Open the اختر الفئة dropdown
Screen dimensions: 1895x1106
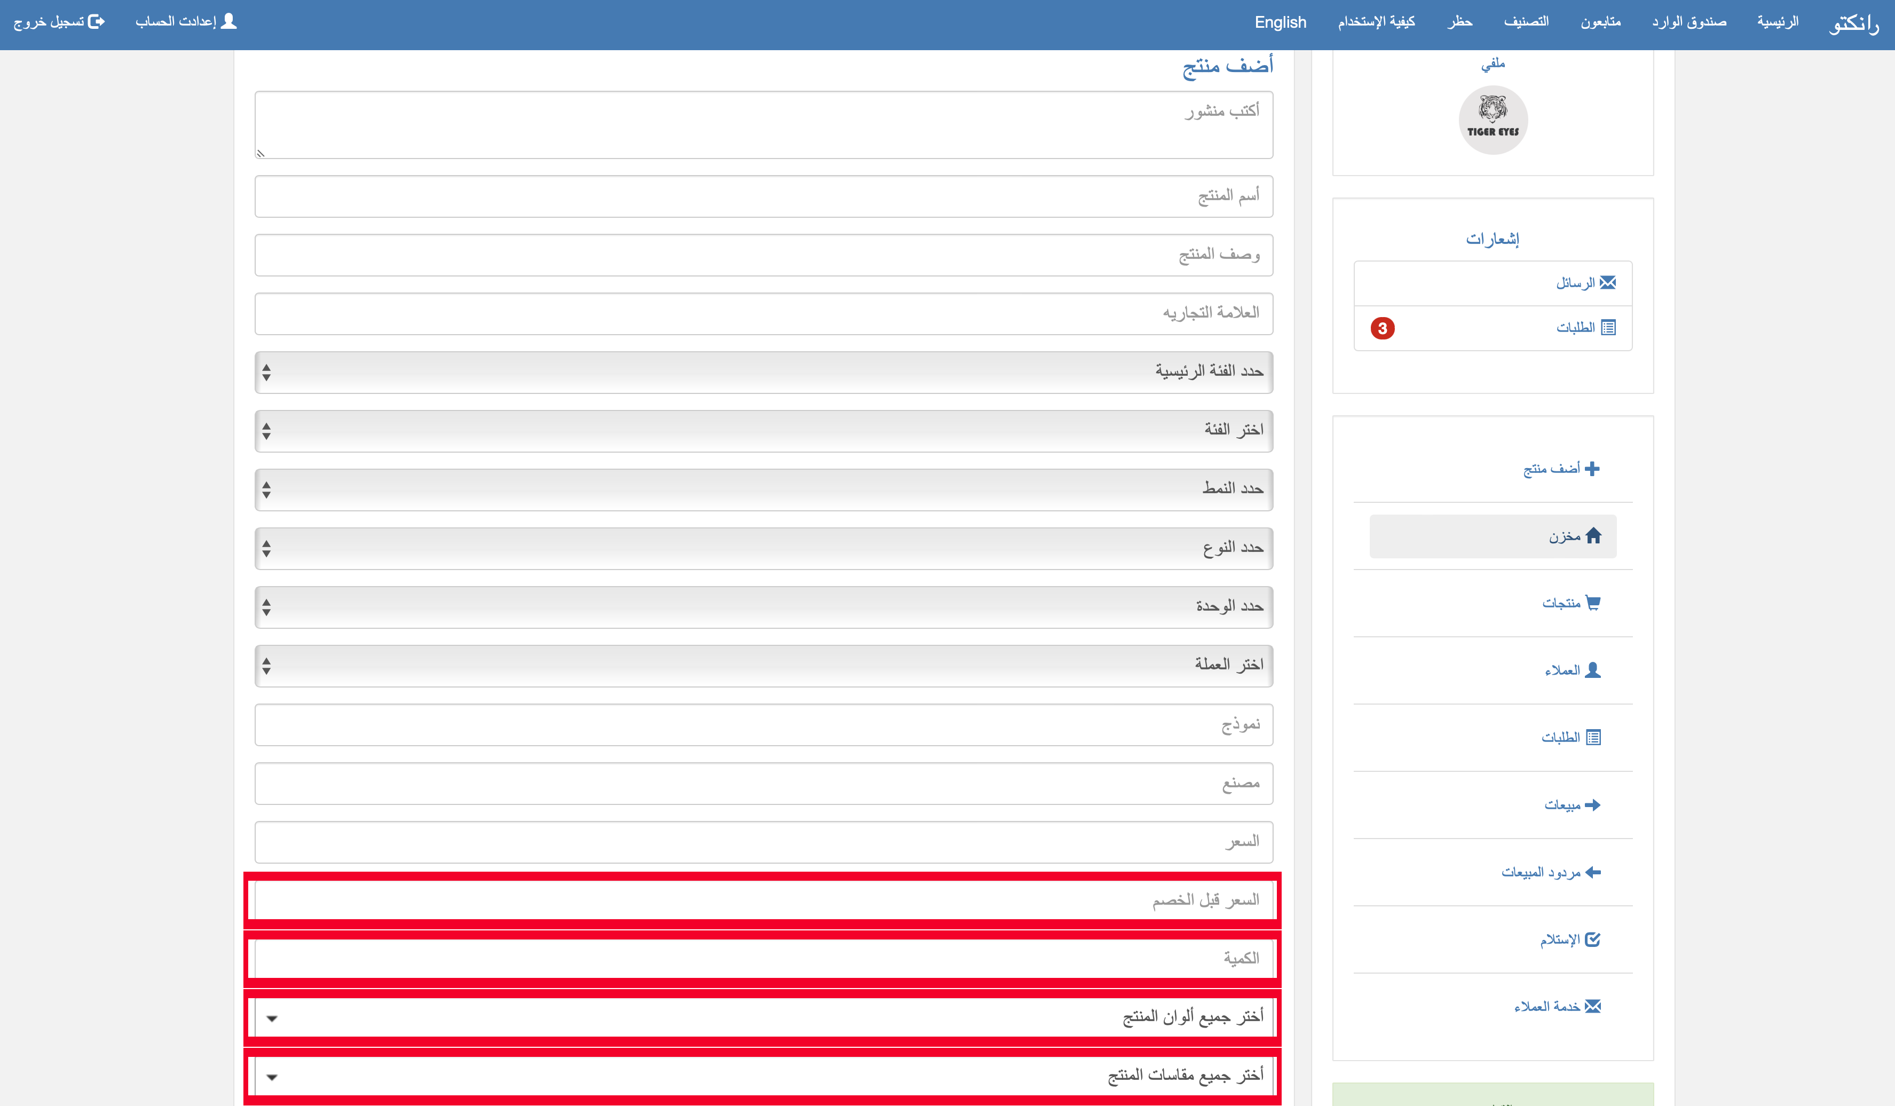(x=764, y=431)
